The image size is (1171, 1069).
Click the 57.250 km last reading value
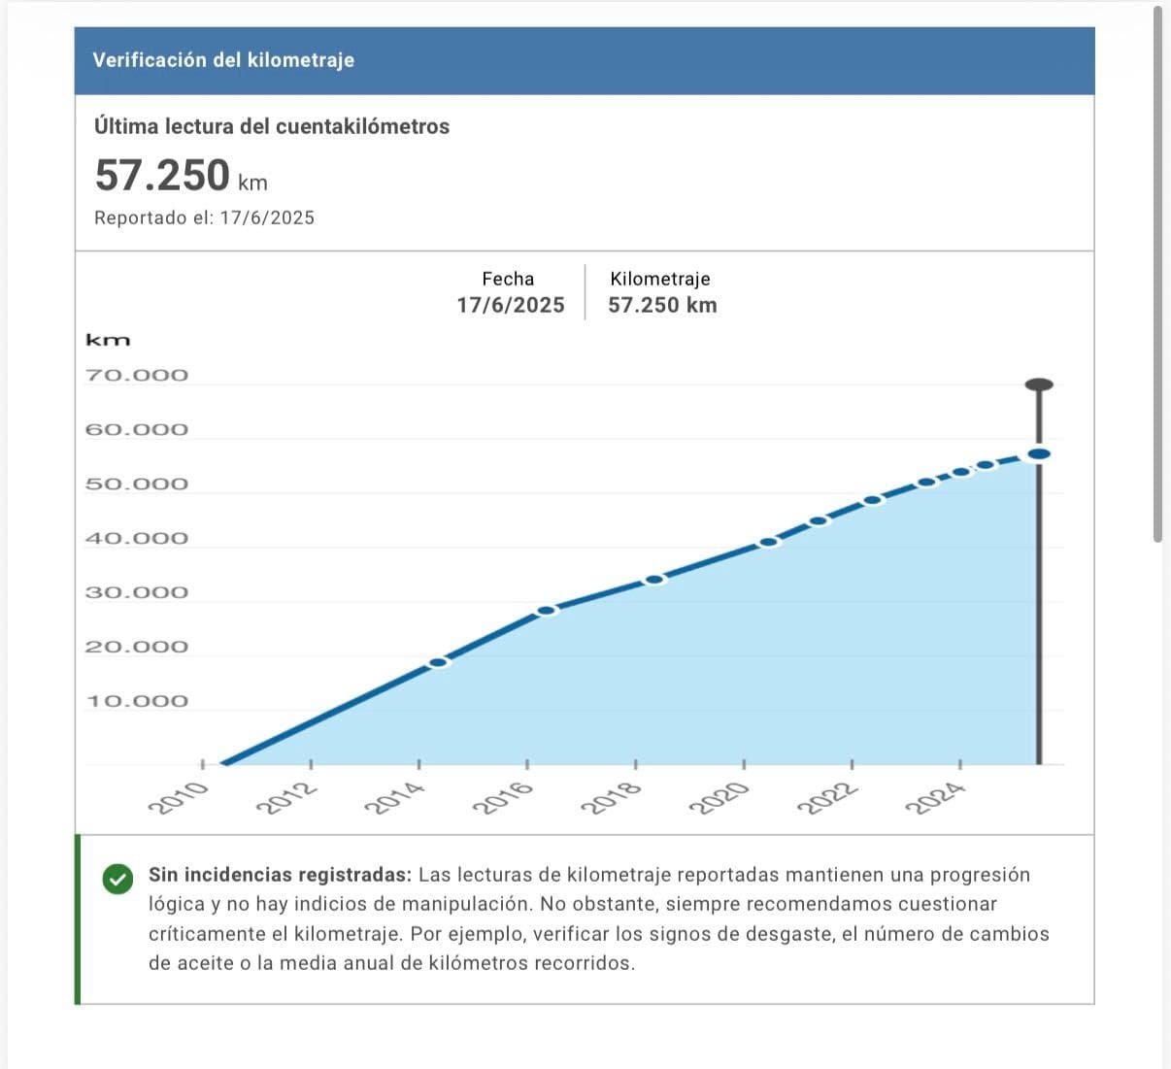coord(162,176)
